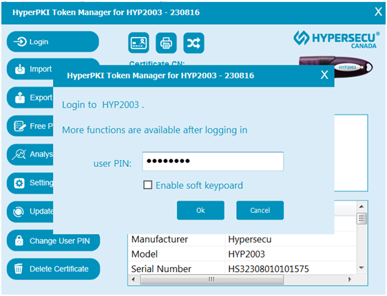Click the table vertical scrollbar up arrow
This screenshot has width=387, height=296.
click(362, 207)
